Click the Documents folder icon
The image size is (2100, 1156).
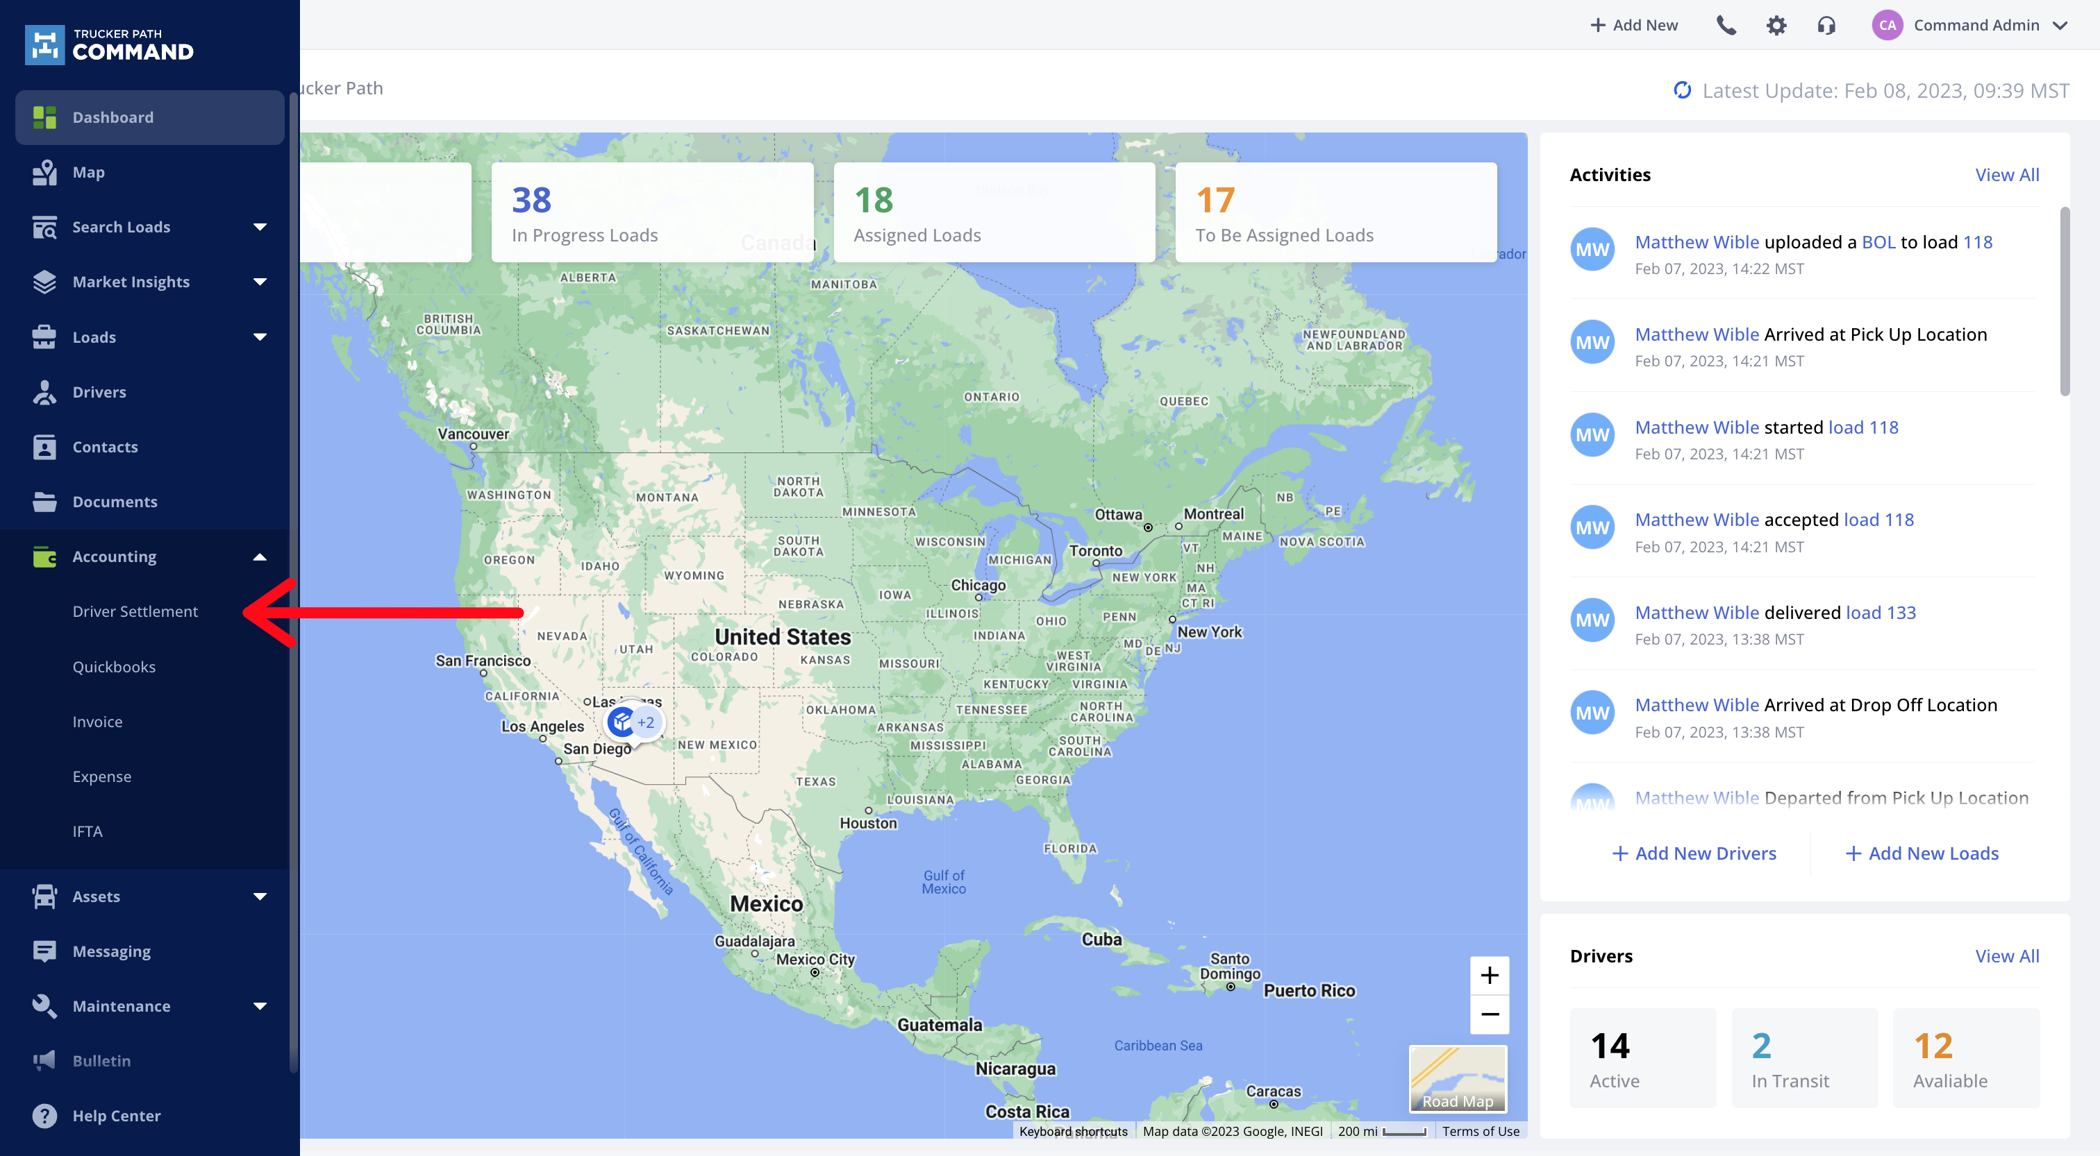(45, 502)
